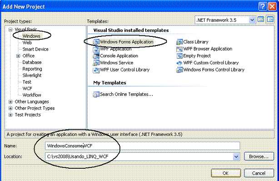Click the Class Library template icon

click(179, 42)
